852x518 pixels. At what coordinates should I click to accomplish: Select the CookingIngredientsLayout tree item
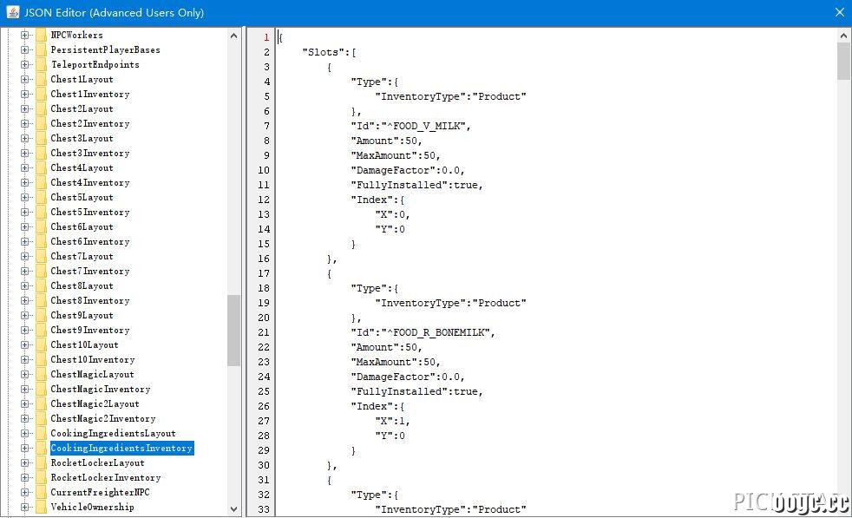click(x=113, y=433)
